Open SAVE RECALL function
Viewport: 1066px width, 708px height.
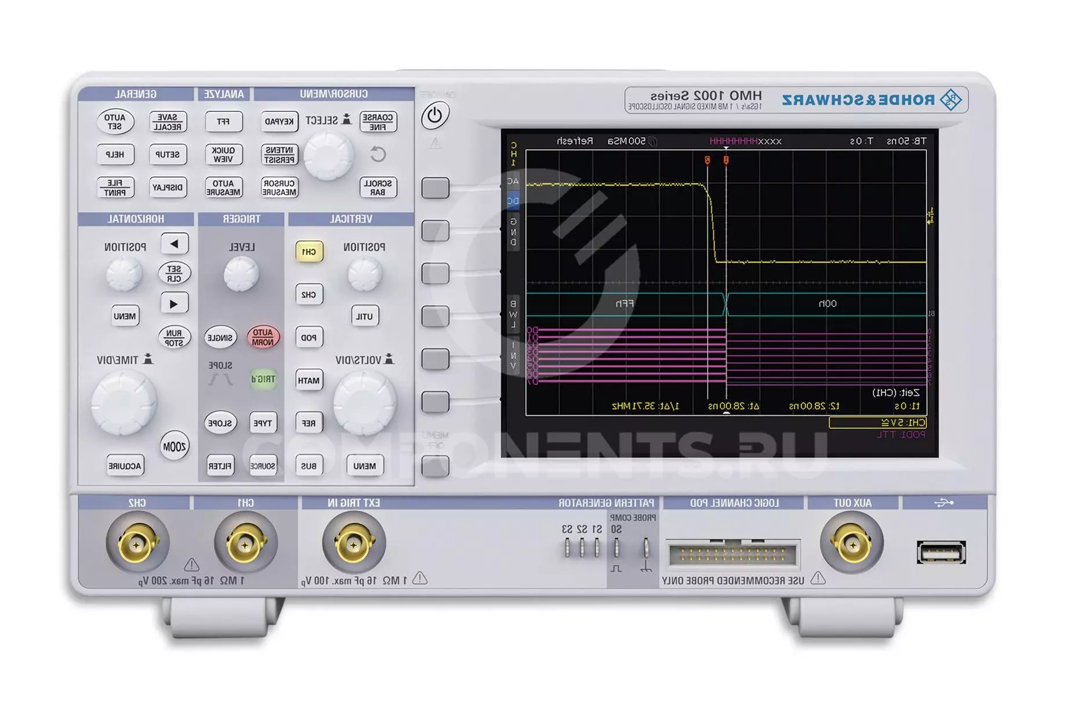168,122
